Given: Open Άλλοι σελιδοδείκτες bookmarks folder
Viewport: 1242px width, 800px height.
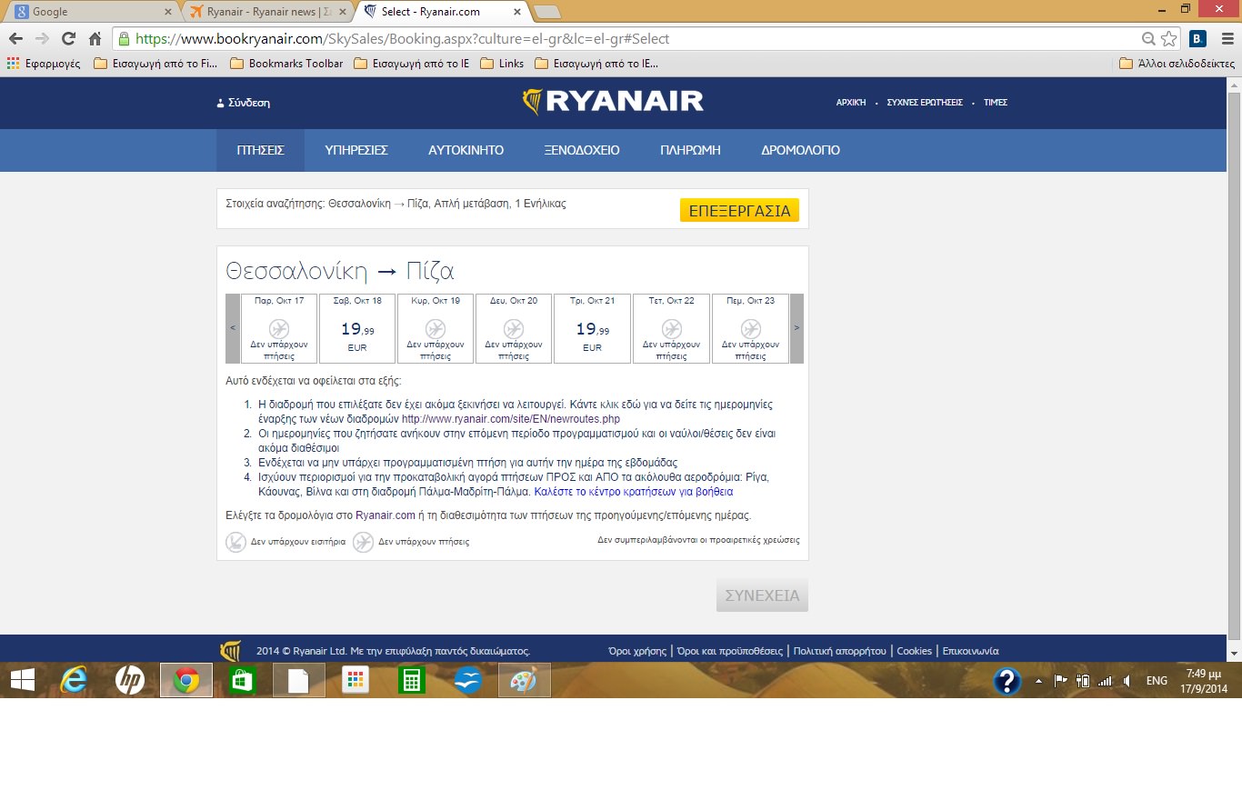Looking at the screenshot, I should coord(1177,64).
